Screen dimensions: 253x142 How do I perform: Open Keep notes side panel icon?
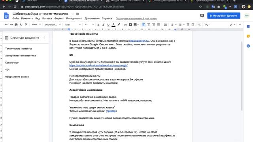tap(248, 36)
